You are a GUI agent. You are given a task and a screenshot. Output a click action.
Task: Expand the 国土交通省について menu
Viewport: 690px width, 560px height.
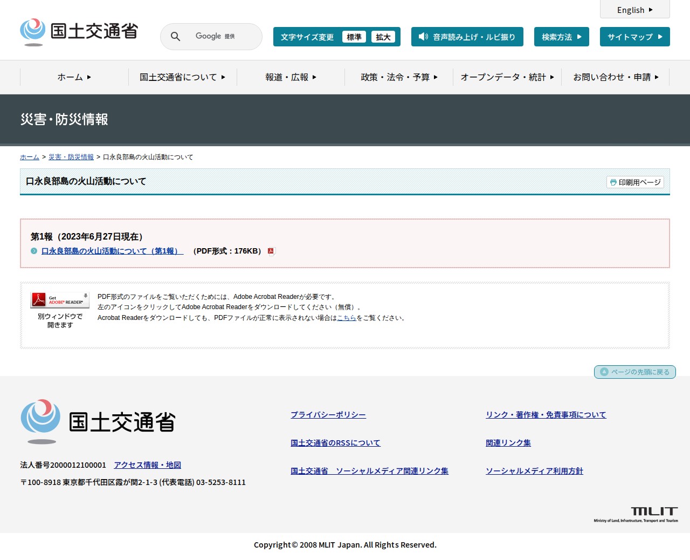tap(182, 77)
